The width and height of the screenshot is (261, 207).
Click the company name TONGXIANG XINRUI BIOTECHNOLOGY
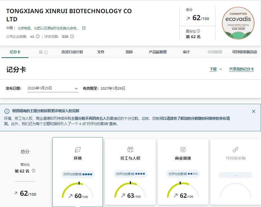click(69, 15)
